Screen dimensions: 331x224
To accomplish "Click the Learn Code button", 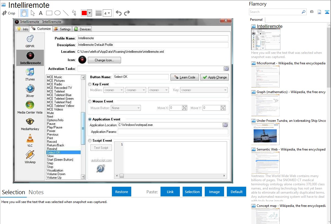I will [185, 77].
